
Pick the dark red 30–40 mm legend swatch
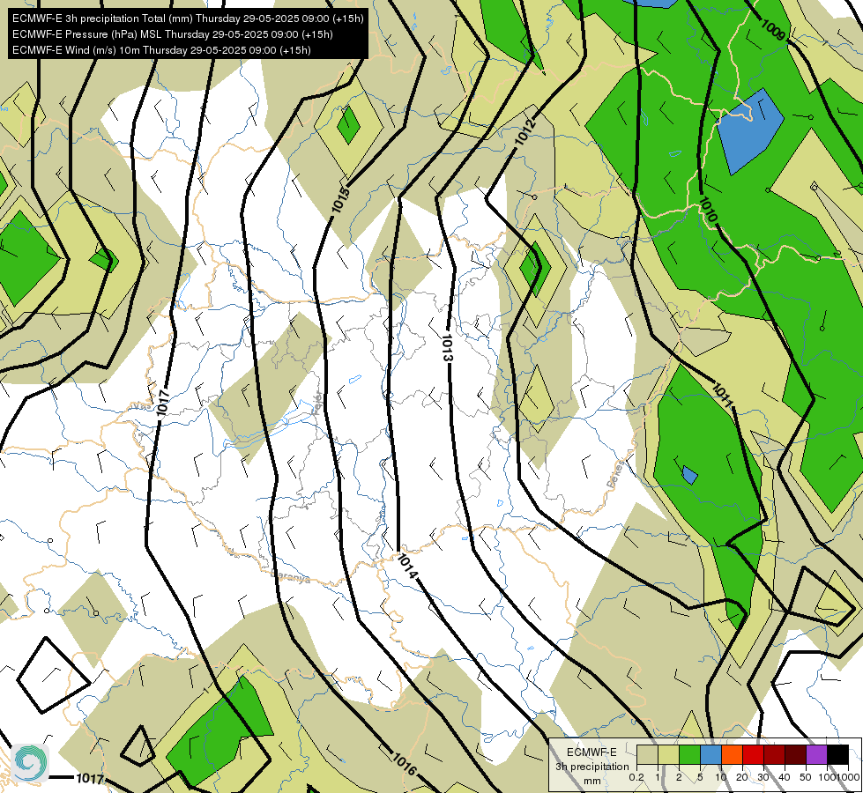774,754
